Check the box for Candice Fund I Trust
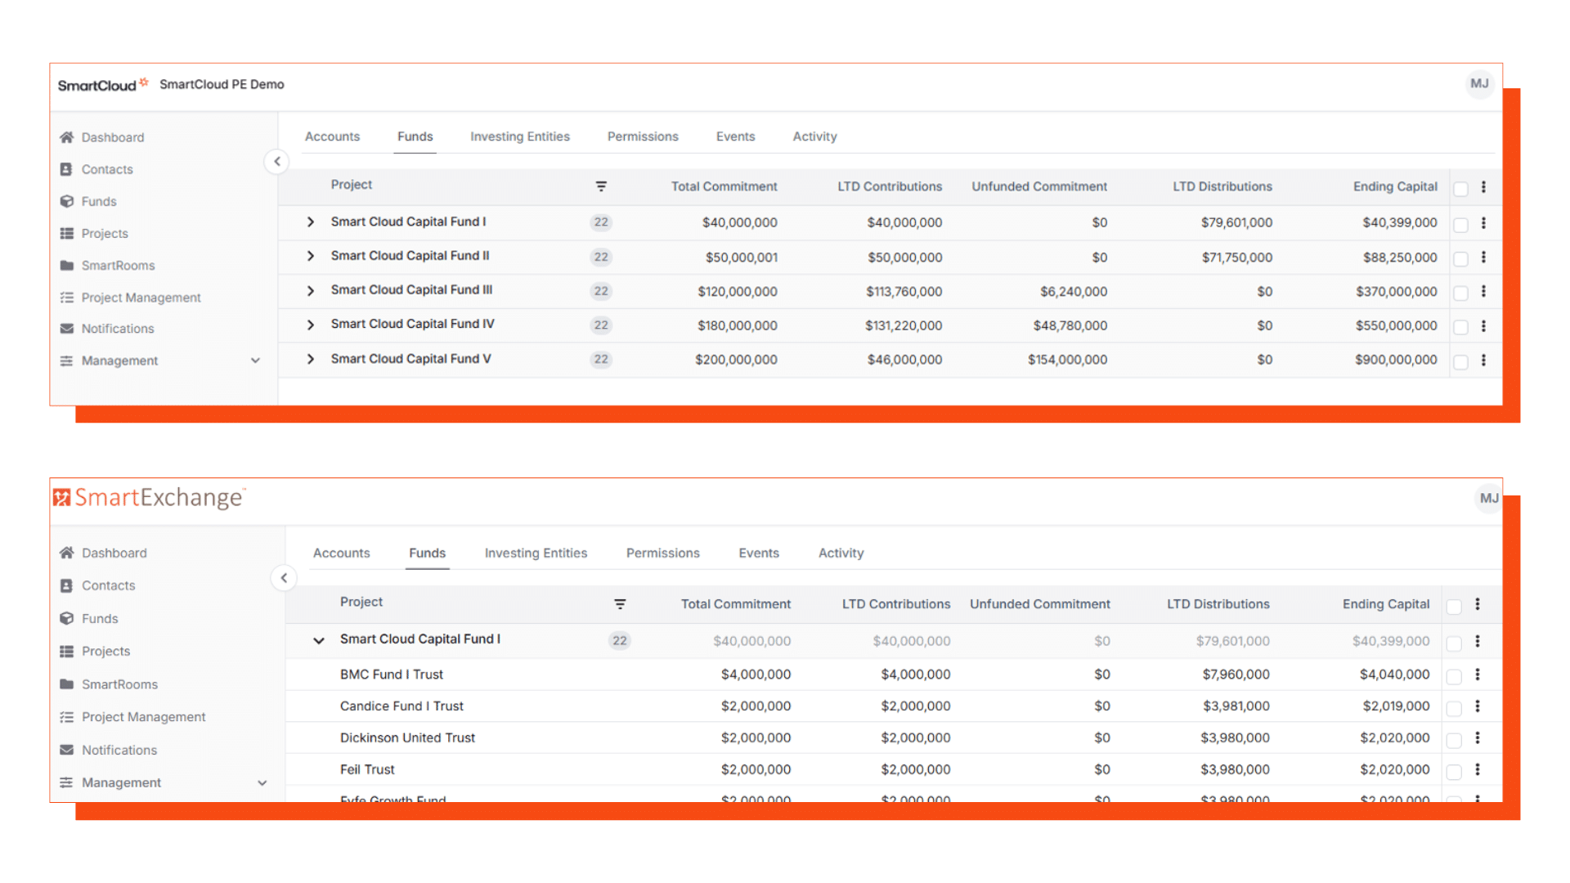Viewport: 1570px width, 883px height. click(1454, 708)
